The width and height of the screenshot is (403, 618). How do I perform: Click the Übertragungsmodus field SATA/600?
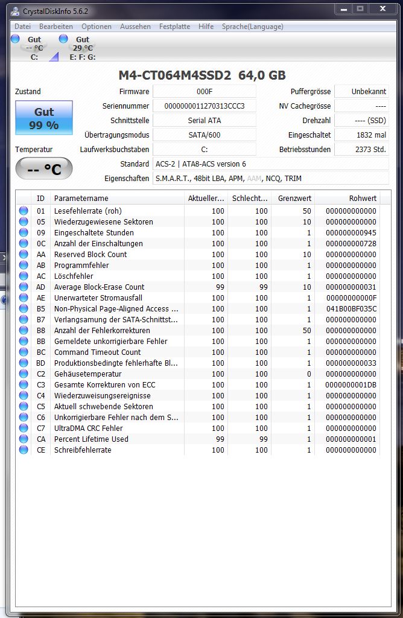click(205, 135)
